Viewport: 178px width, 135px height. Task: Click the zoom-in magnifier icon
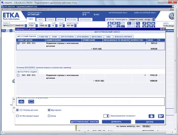[x=4, y=31]
